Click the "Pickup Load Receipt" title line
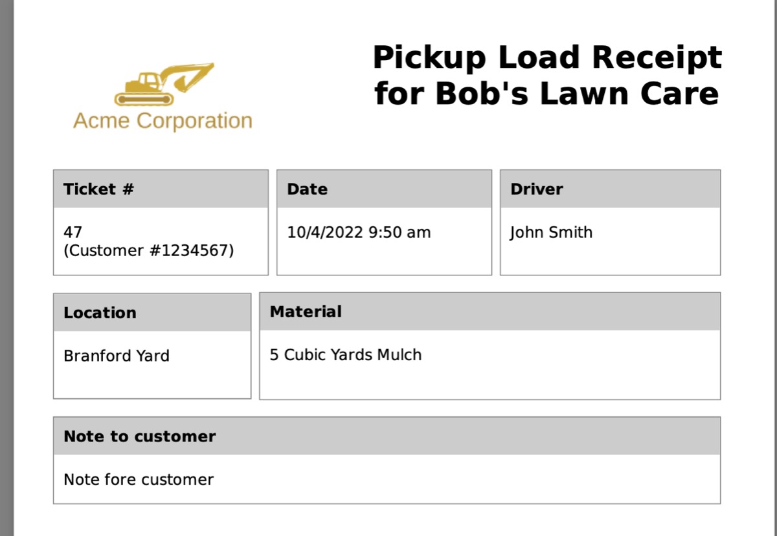This screenshot has width=777, height=536. click(547, 58)
